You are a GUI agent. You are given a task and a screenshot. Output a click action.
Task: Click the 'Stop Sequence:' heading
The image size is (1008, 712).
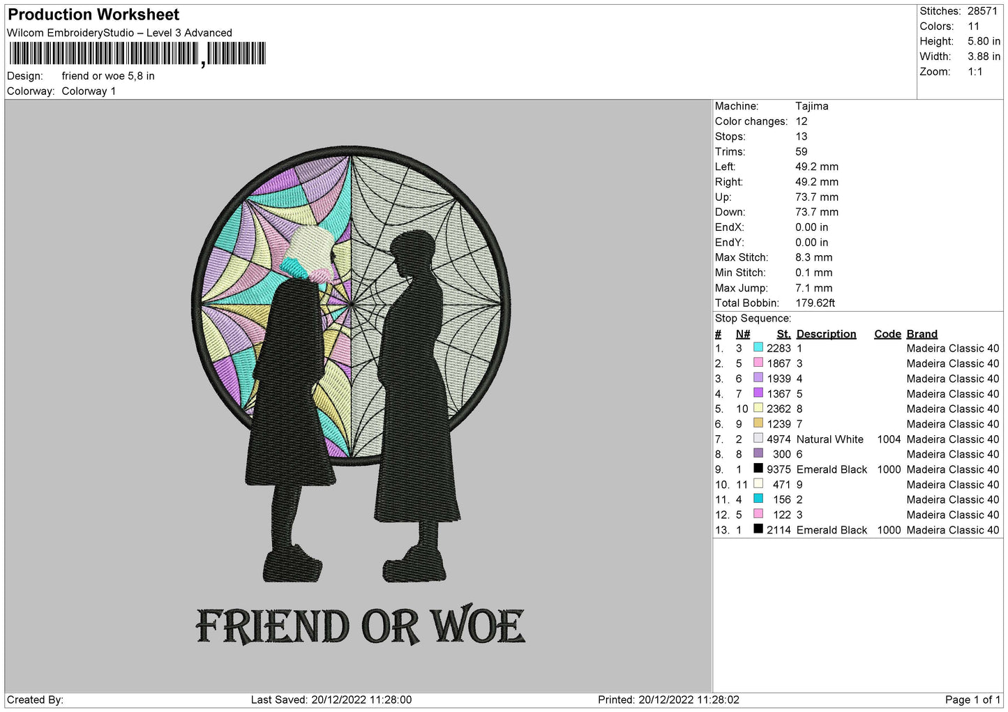(753, 319)
